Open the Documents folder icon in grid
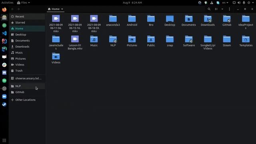The image size is (256, 144). coord(189,20)
